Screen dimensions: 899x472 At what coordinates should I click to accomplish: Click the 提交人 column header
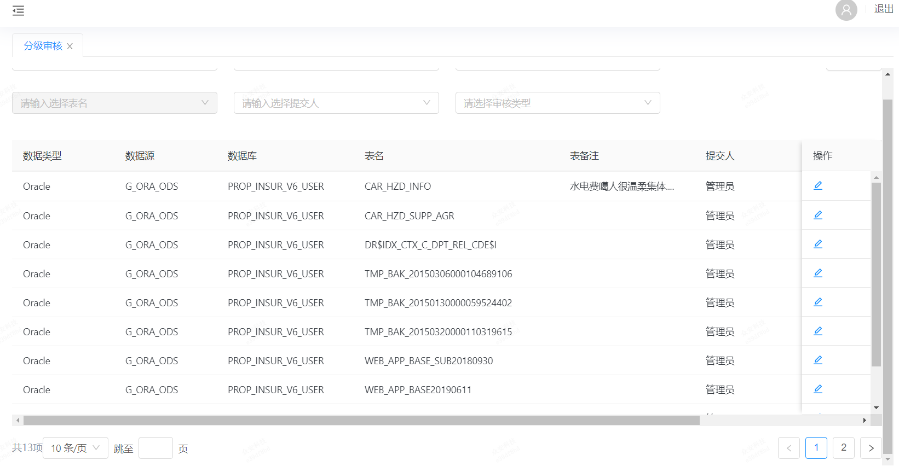pos(720,156)
